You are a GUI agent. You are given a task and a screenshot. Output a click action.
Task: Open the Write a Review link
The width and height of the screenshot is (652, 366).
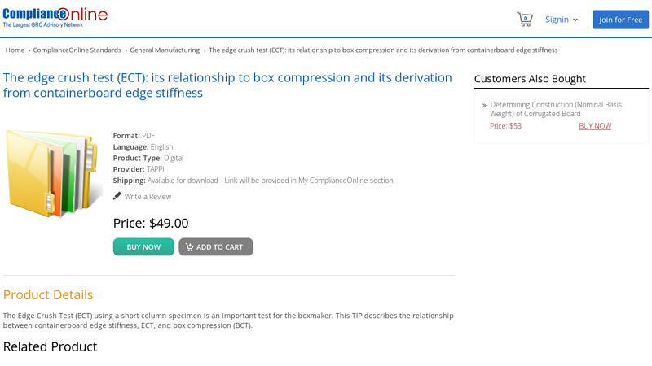(x=148, y=197)
